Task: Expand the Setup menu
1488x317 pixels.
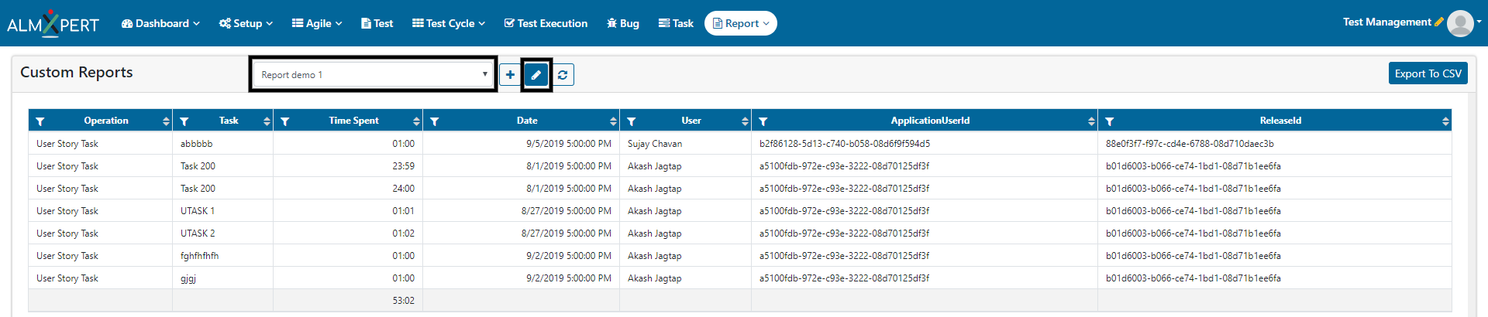Action: tap(246, 23)
